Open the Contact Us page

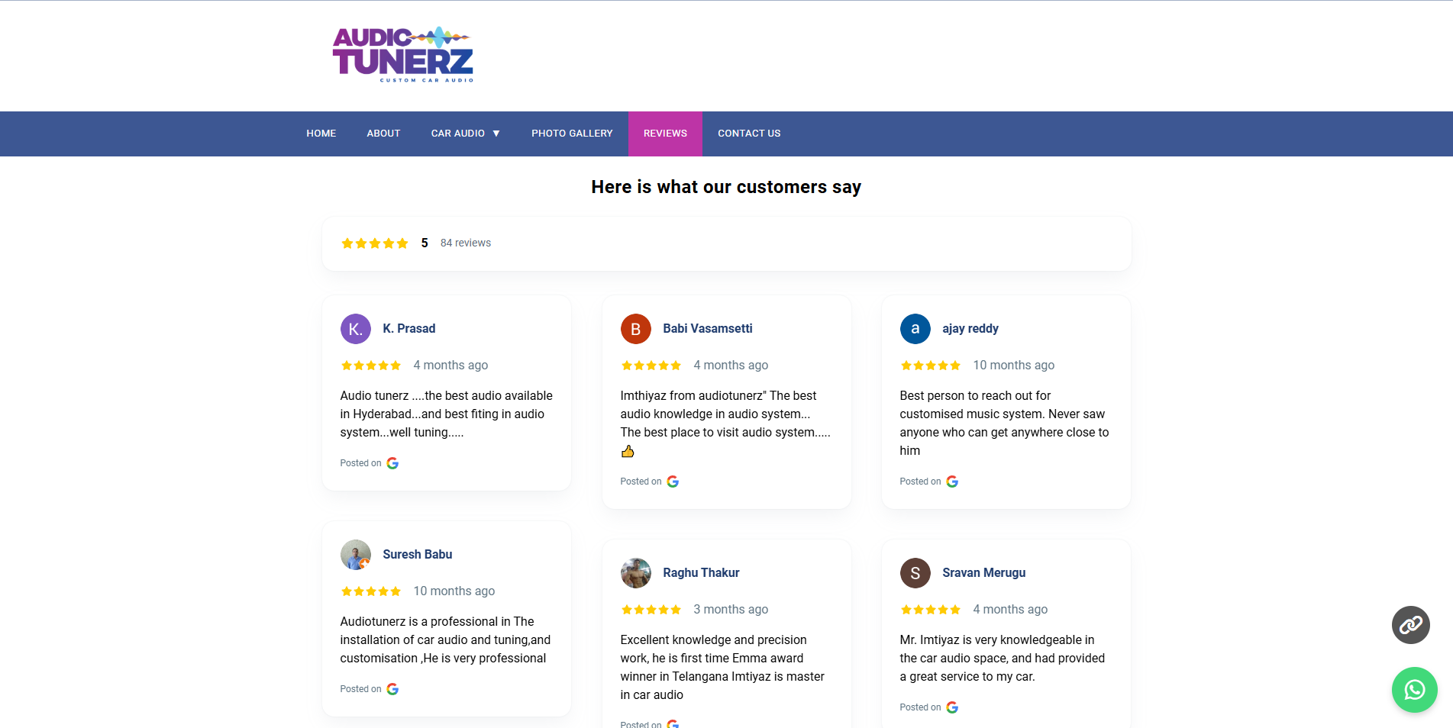tap(749, 134)
